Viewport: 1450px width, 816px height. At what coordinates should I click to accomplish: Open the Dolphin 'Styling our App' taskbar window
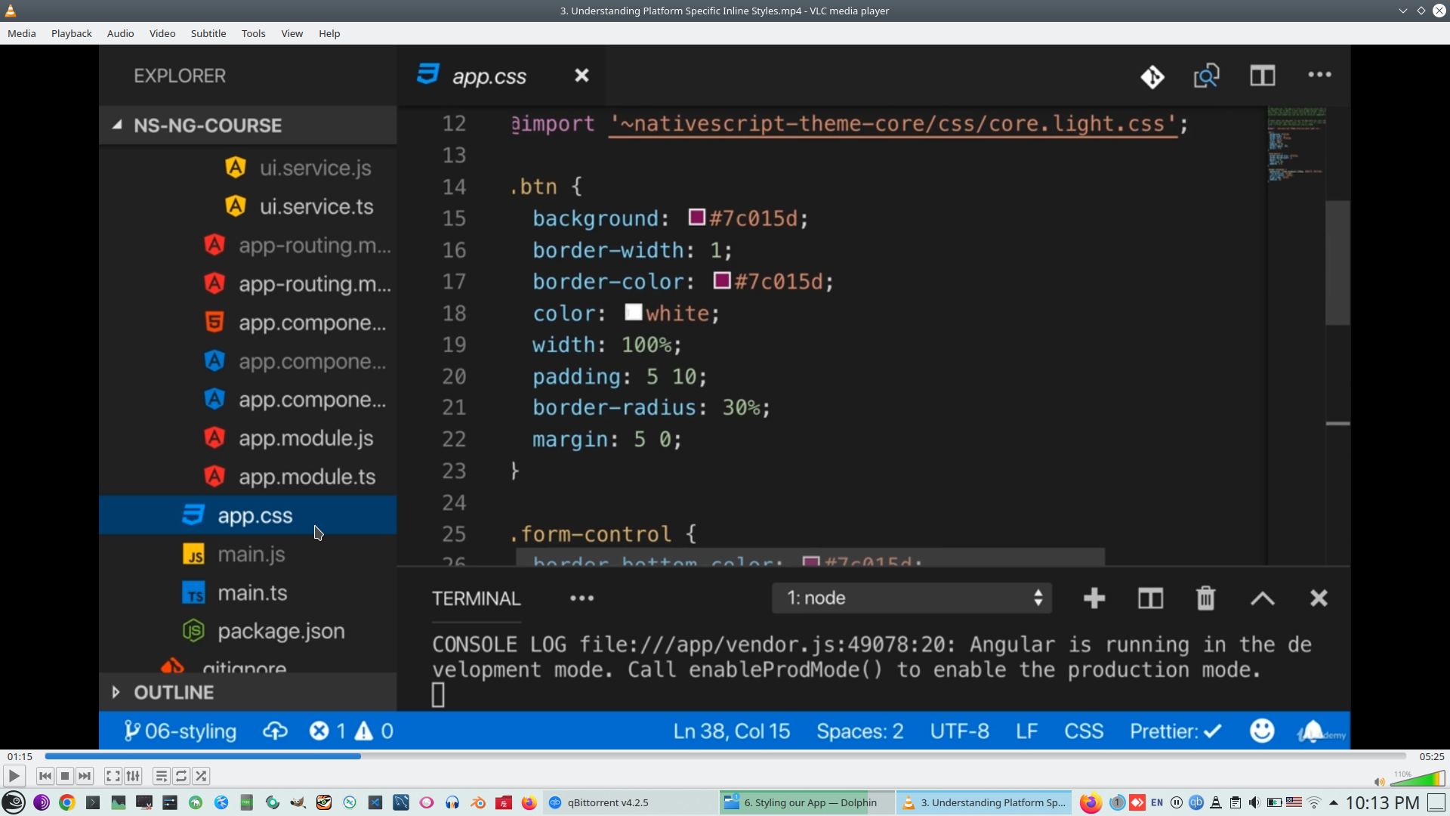[x=805, y=802]
